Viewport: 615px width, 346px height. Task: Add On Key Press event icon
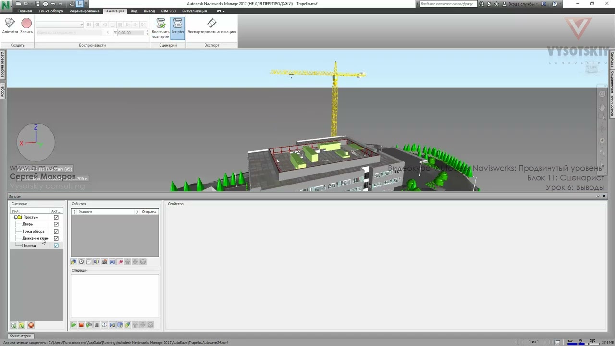coord(89,262)
